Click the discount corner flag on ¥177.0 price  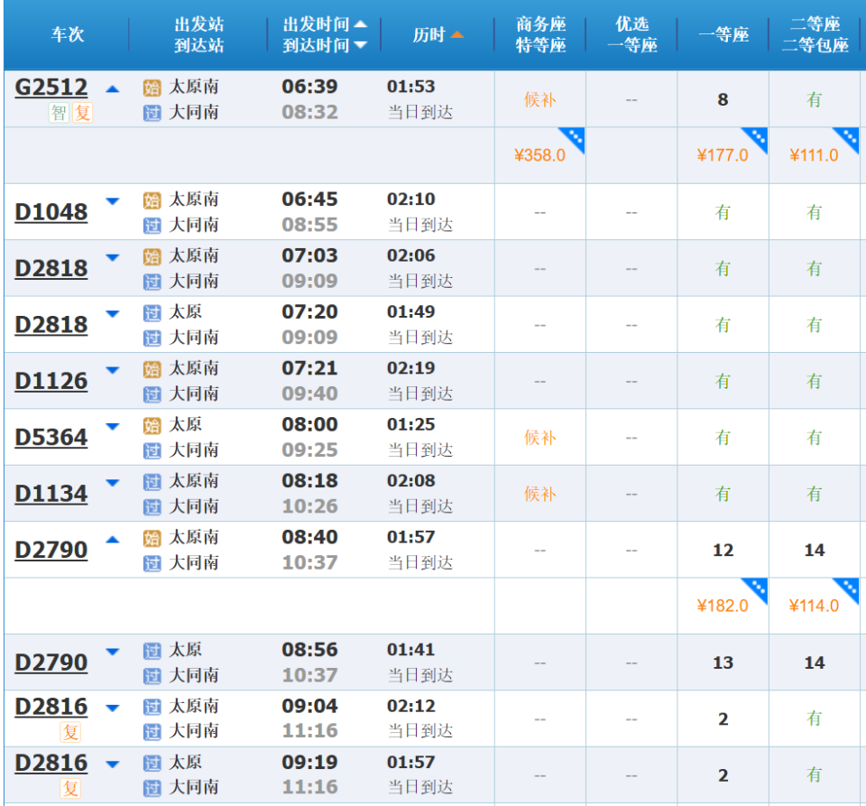[x=758, y=137]
